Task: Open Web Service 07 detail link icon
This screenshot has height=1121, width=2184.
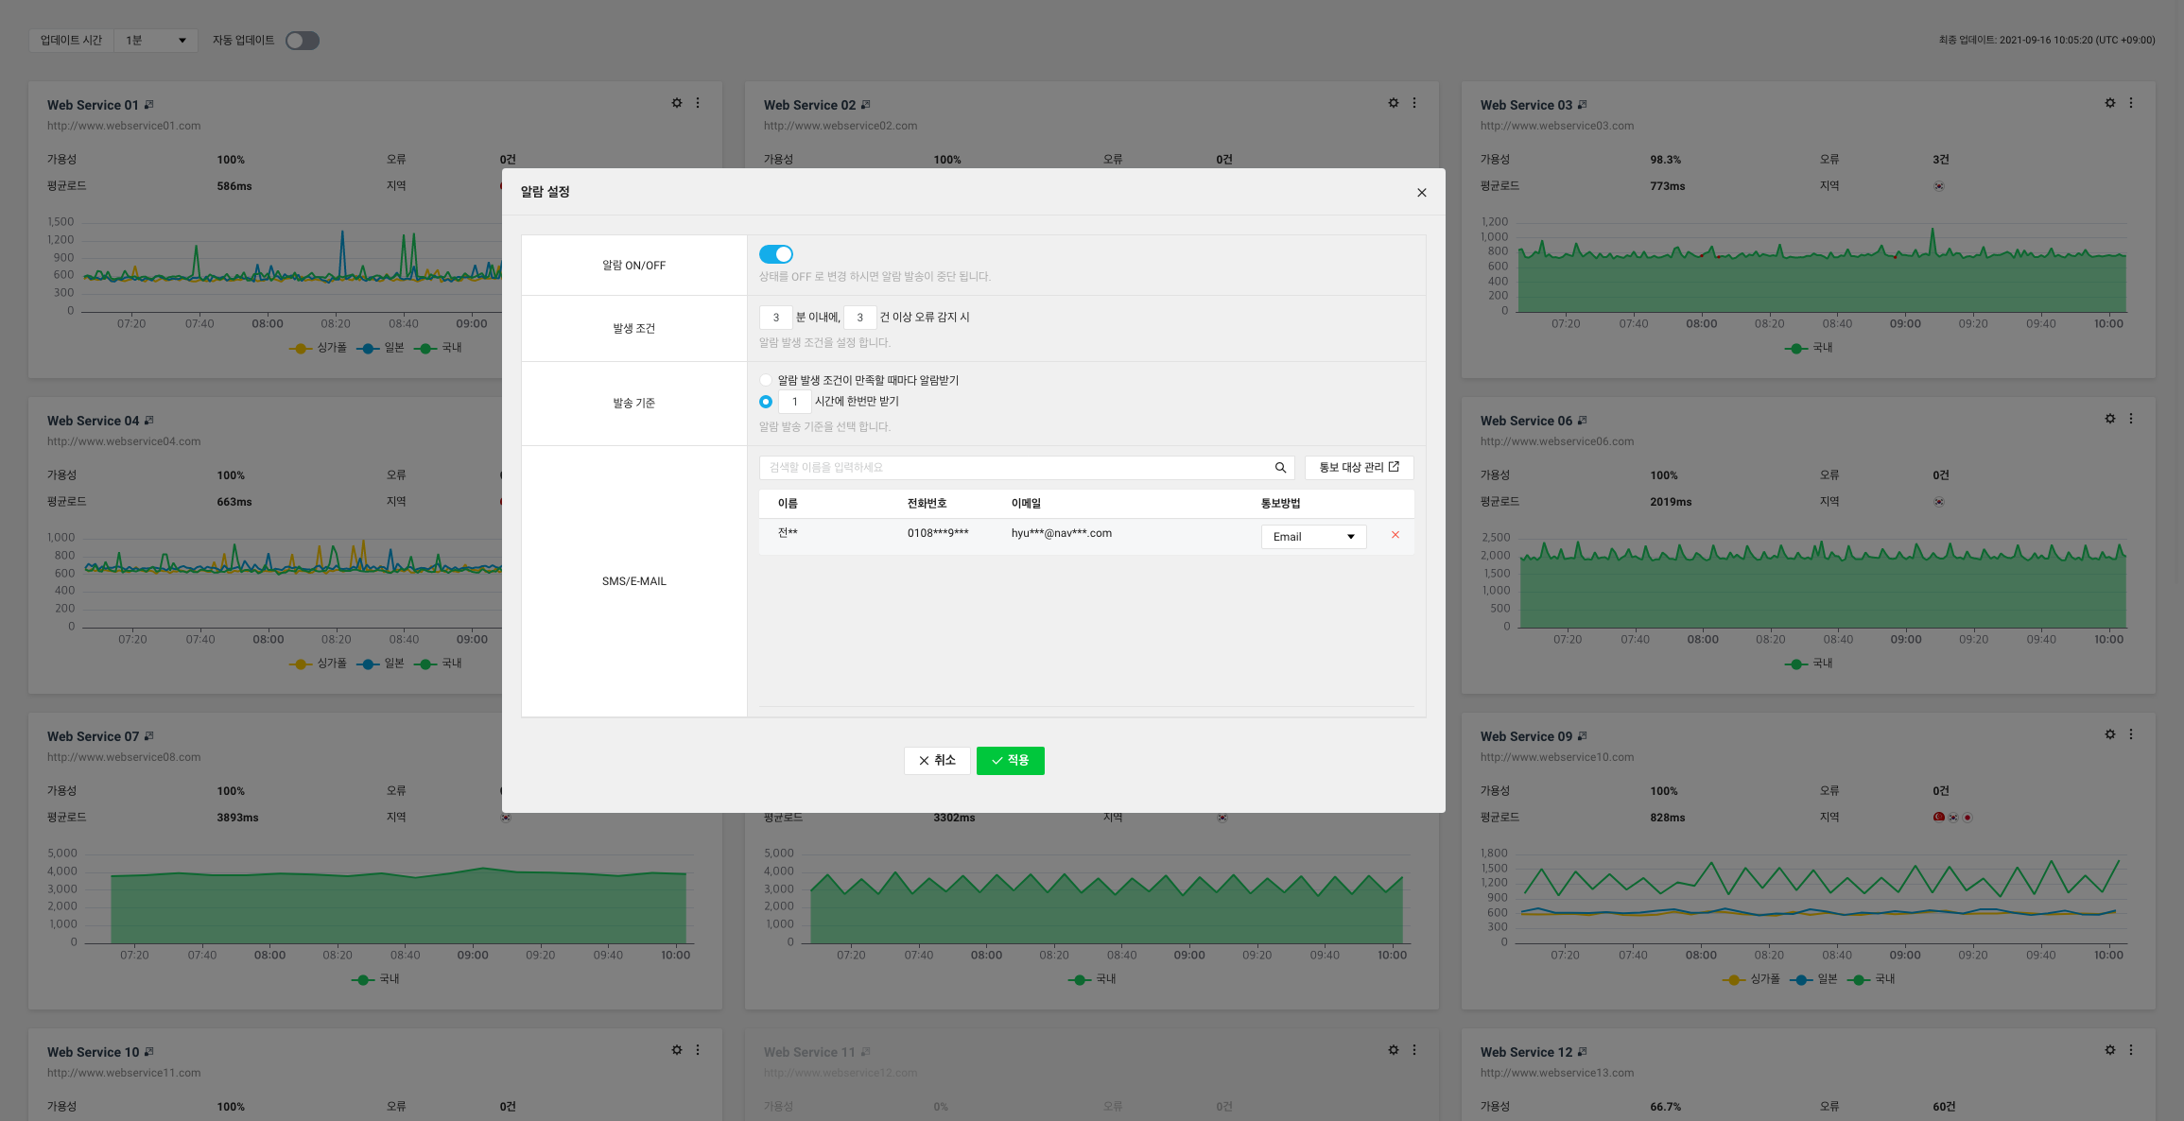Action: coord(148,736)
